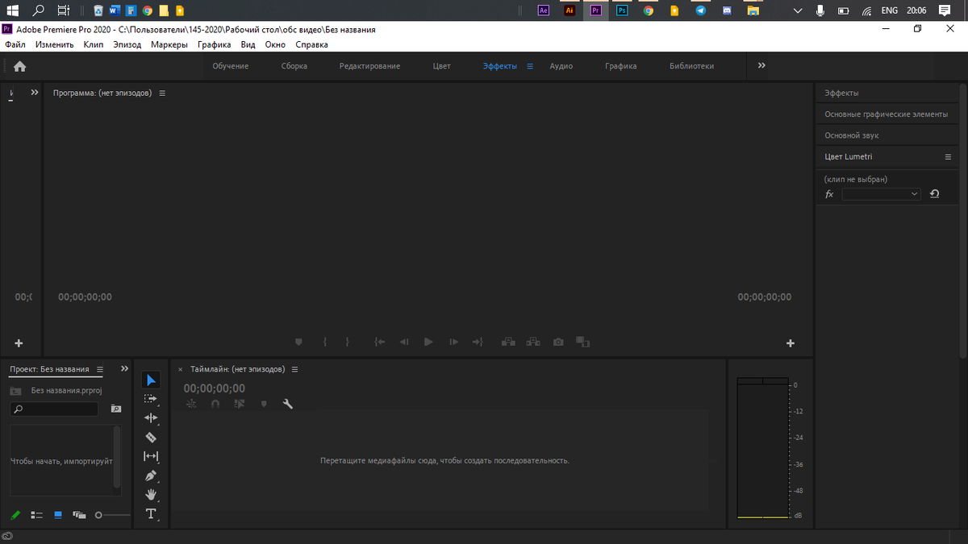Open Program monitor button editor plus
Viewport: 968px width, 544px height.
tap(791, 343)
